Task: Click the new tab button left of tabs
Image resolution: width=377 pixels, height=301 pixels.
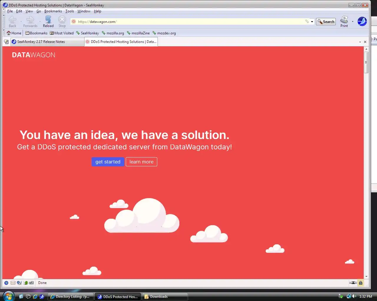Action: pyautogui.click(x=6, y=42)
